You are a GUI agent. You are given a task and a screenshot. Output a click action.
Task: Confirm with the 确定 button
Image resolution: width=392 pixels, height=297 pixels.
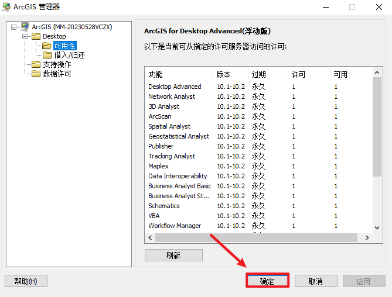(x=267, y=281)
